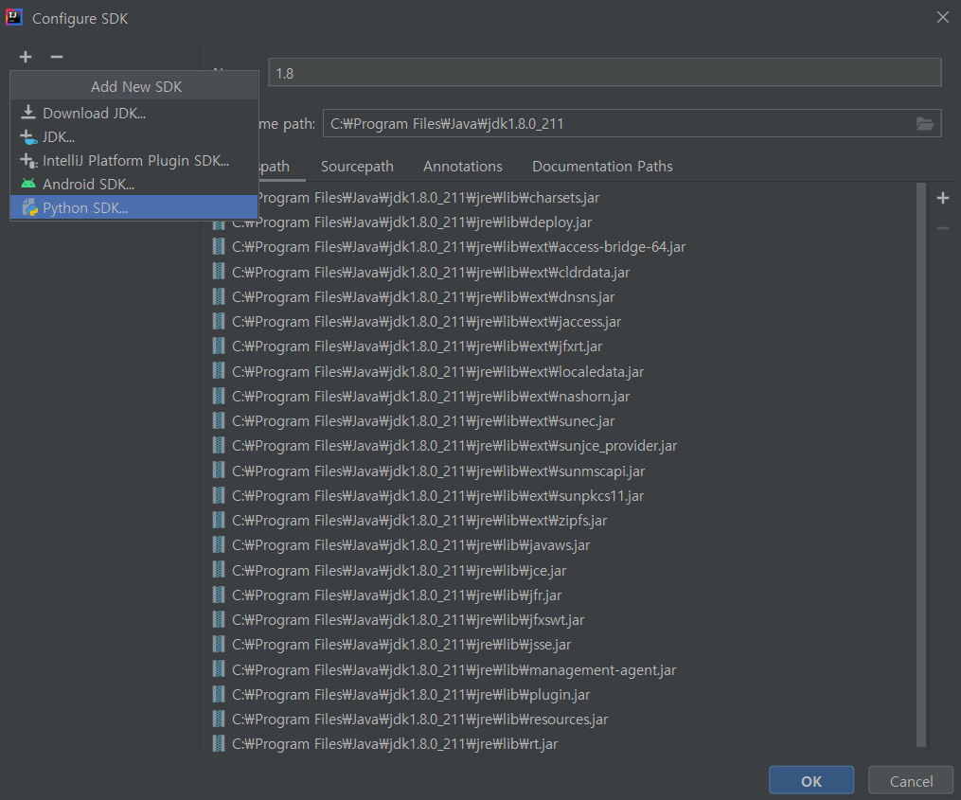Viewport: 961px width, 800px height.
Task: Click the jar icon next to dnsns.jar
Action: point(218,297)
